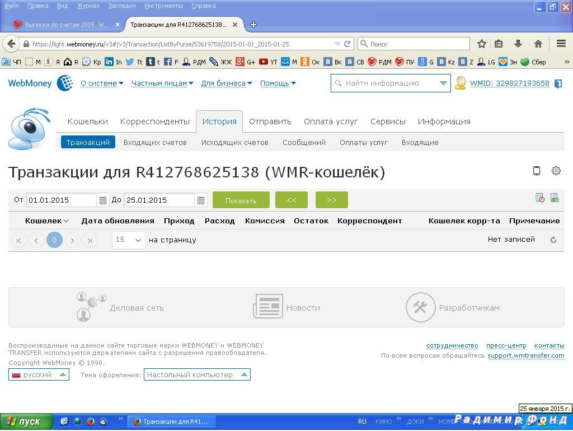Open the 'русский' language selector
This screenshot has height=431, width=573.
click(x=39, y=374)
